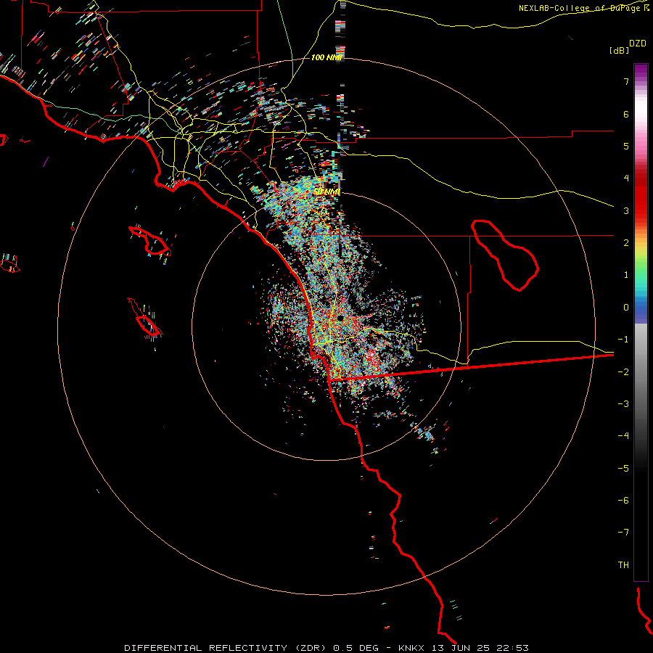Click the DZD label above color scale
Image resolution: width=653 pixels, height=653 pixels.
(x=638, y=44)
